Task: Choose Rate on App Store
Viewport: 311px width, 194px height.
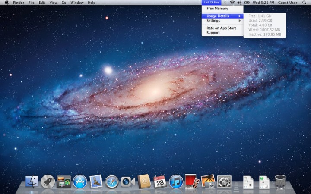Action: point(221,28)
